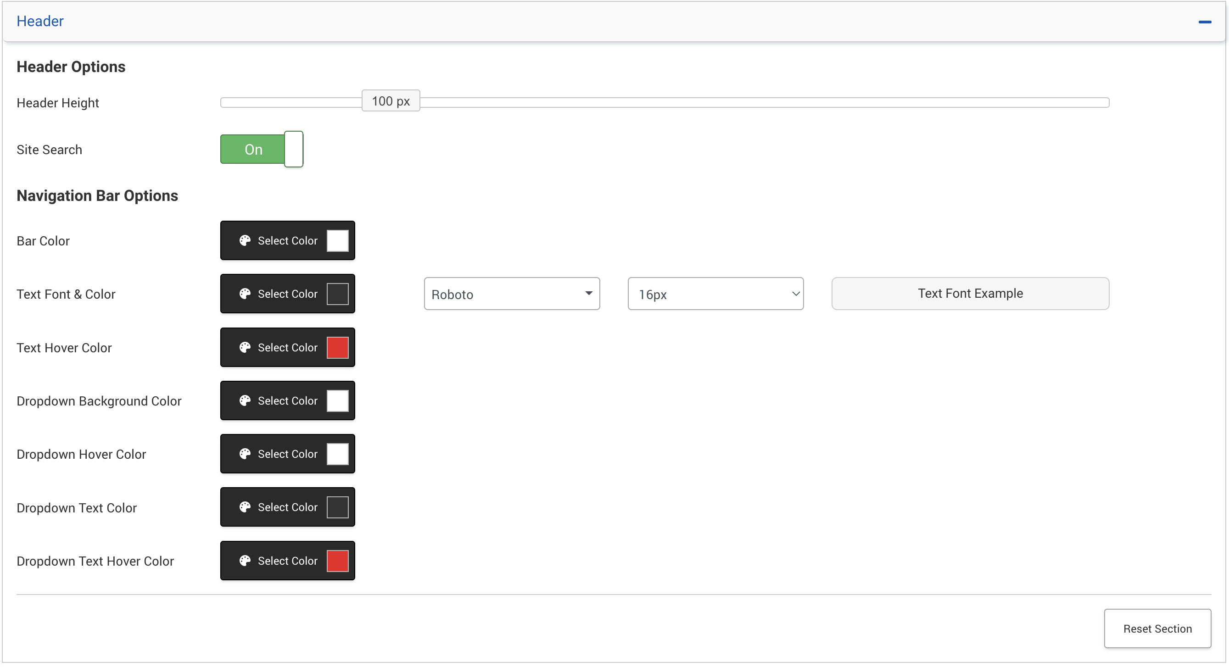This screenshot has width=1229, height=667.
Task: Click the Text Font Example preview box
Action: click(x=972, y=294)
